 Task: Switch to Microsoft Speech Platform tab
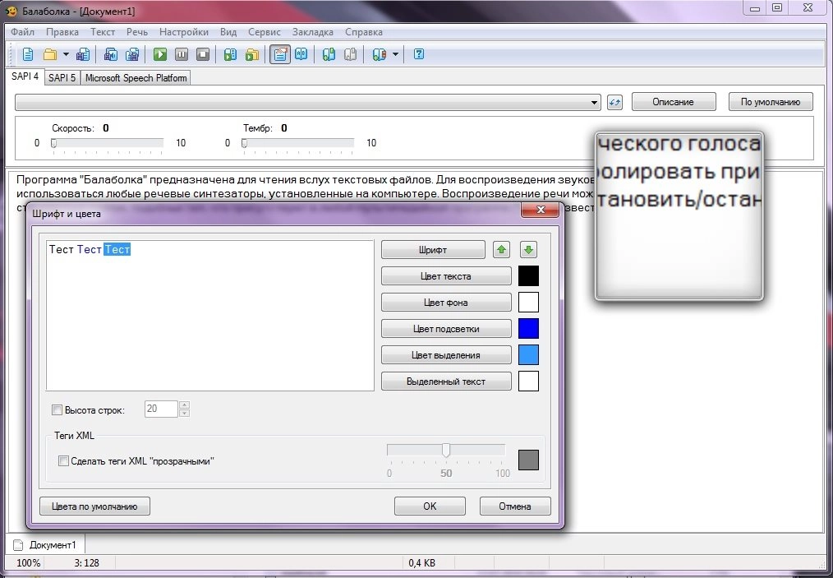click(136, 77)
